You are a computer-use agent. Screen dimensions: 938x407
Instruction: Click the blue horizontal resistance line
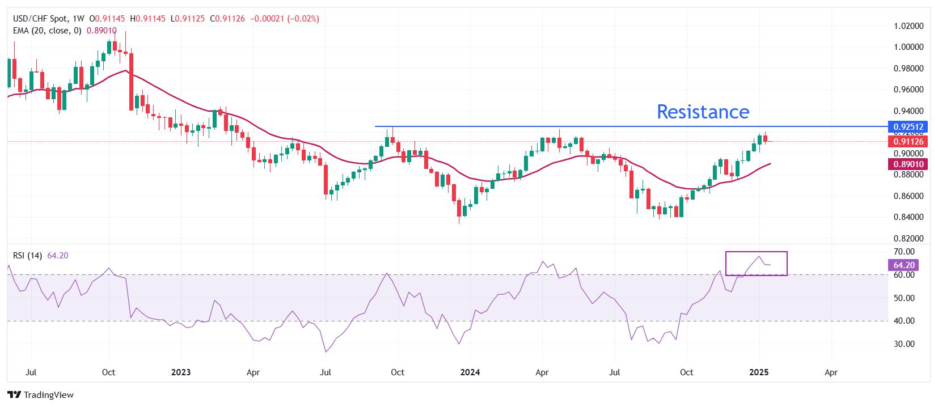(x=629, y=126)
